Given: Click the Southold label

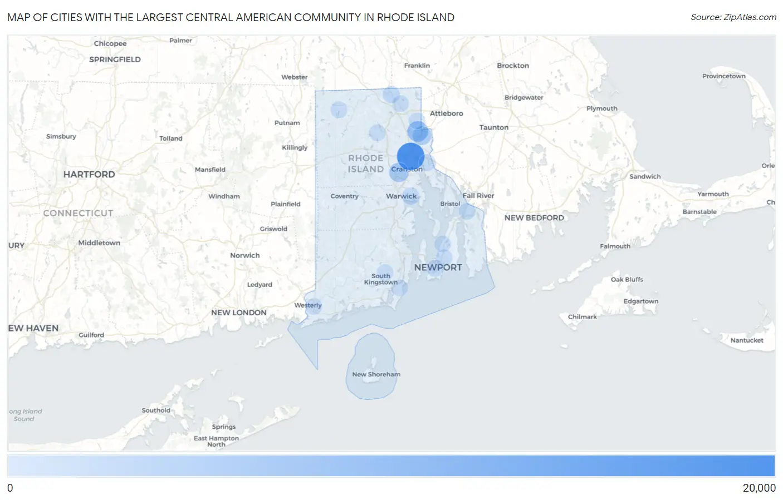Looking at the screenshot, I should point(156,410).
